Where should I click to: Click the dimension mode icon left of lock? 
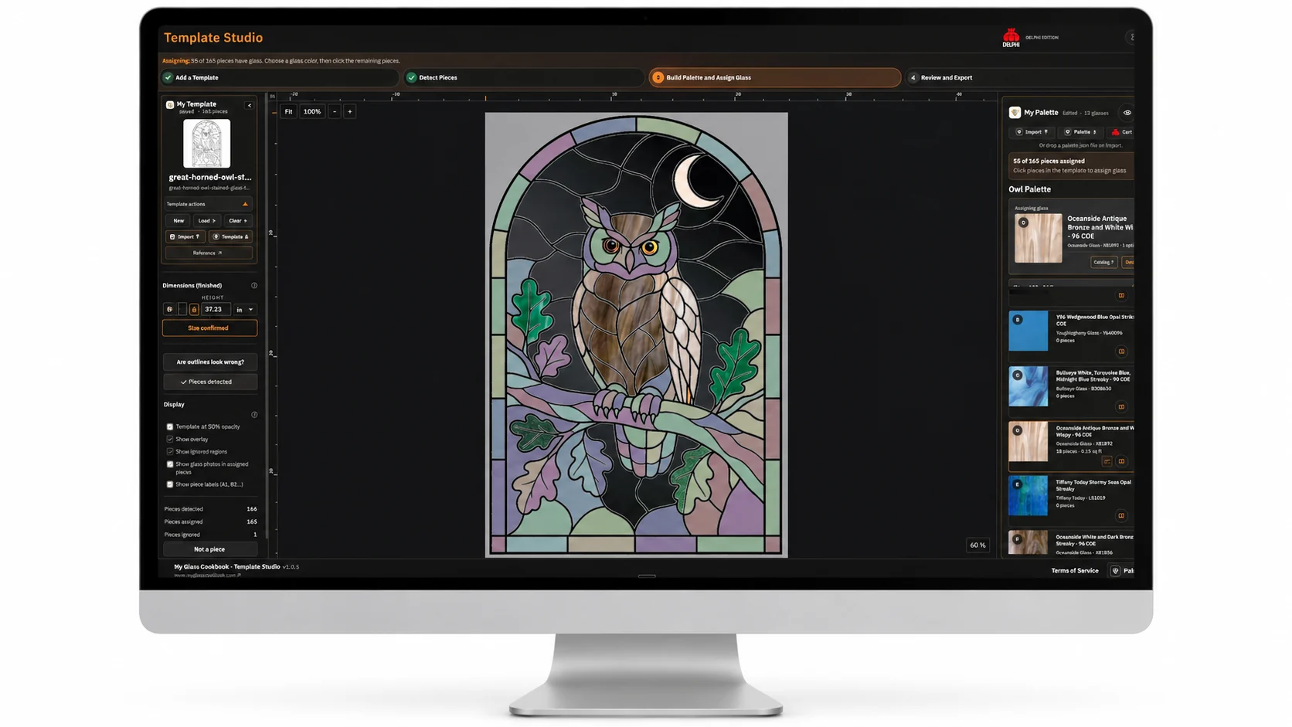click(170, 310)
